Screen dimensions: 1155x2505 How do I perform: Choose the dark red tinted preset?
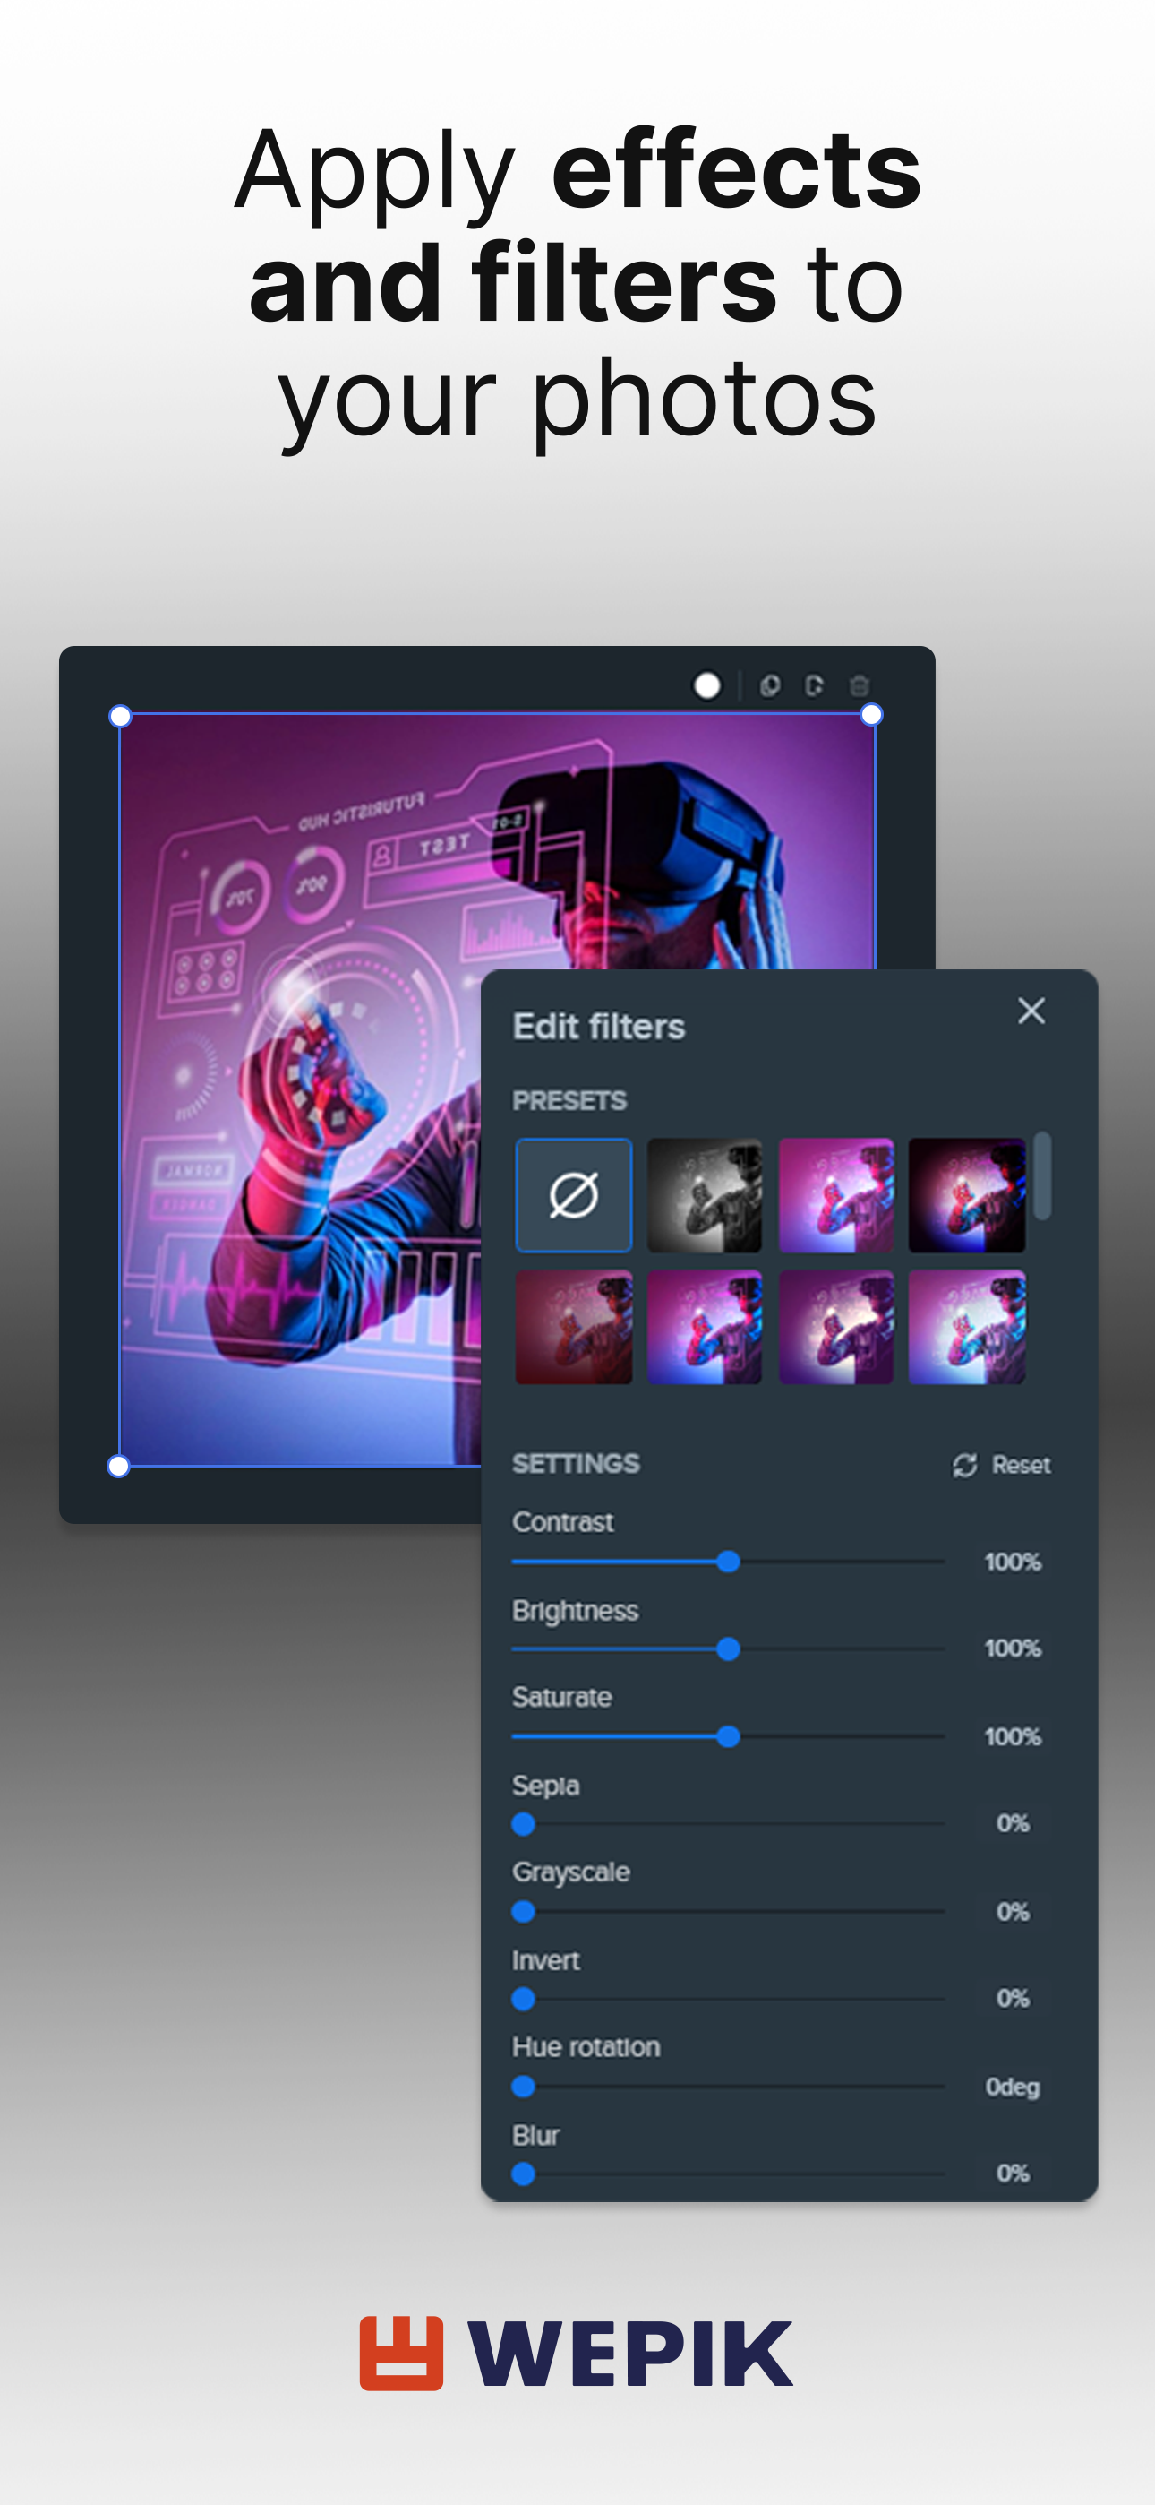[574, 1328]
